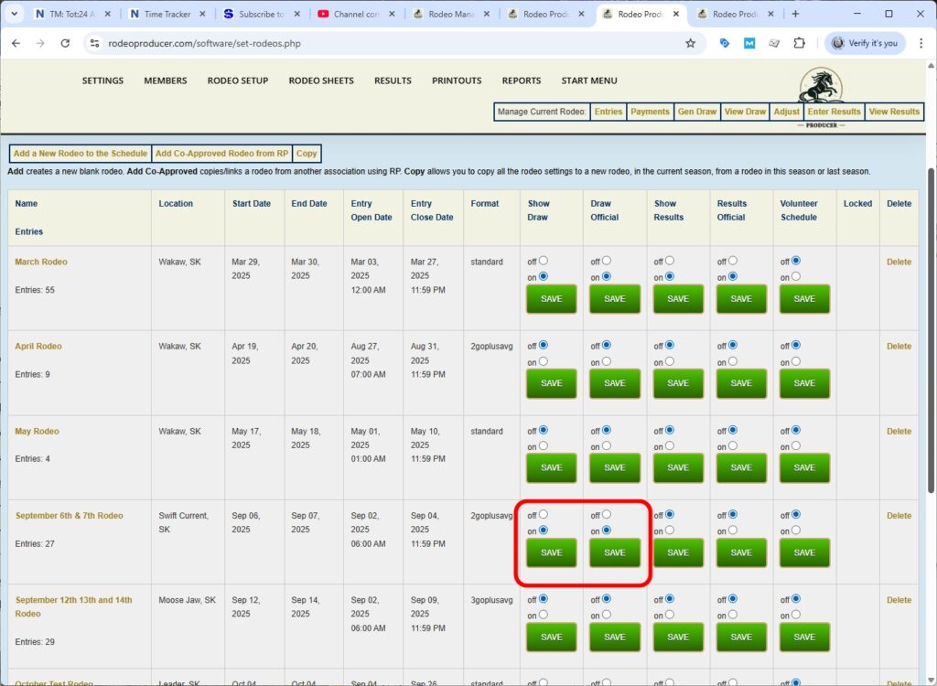Click the browser back arrow
Image resolution: width=937 pixels, height=686 pixels.
(x=16, y=43)
